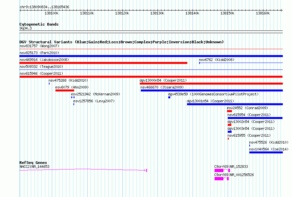The height and width of the screenshot is (197, 292).
Task: Open the NACC2|NM_144653 gene label
Action: [34, 167]
